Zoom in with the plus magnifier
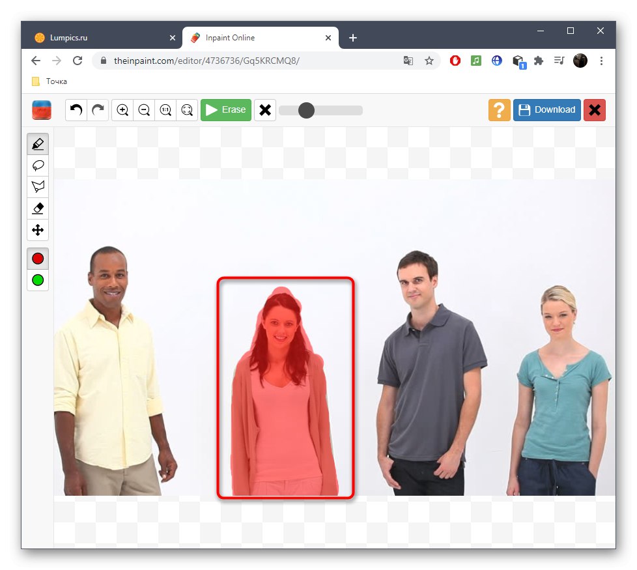 coord(122,109)
